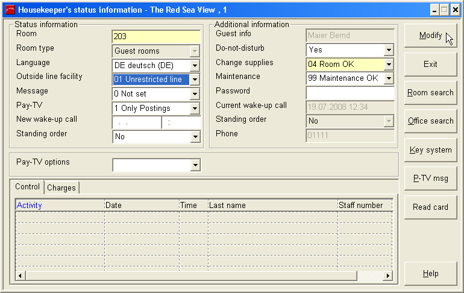Click the P-TV msg button
Image resolution: width=464 pixels, height=293 pixels.
coord(430,178)
